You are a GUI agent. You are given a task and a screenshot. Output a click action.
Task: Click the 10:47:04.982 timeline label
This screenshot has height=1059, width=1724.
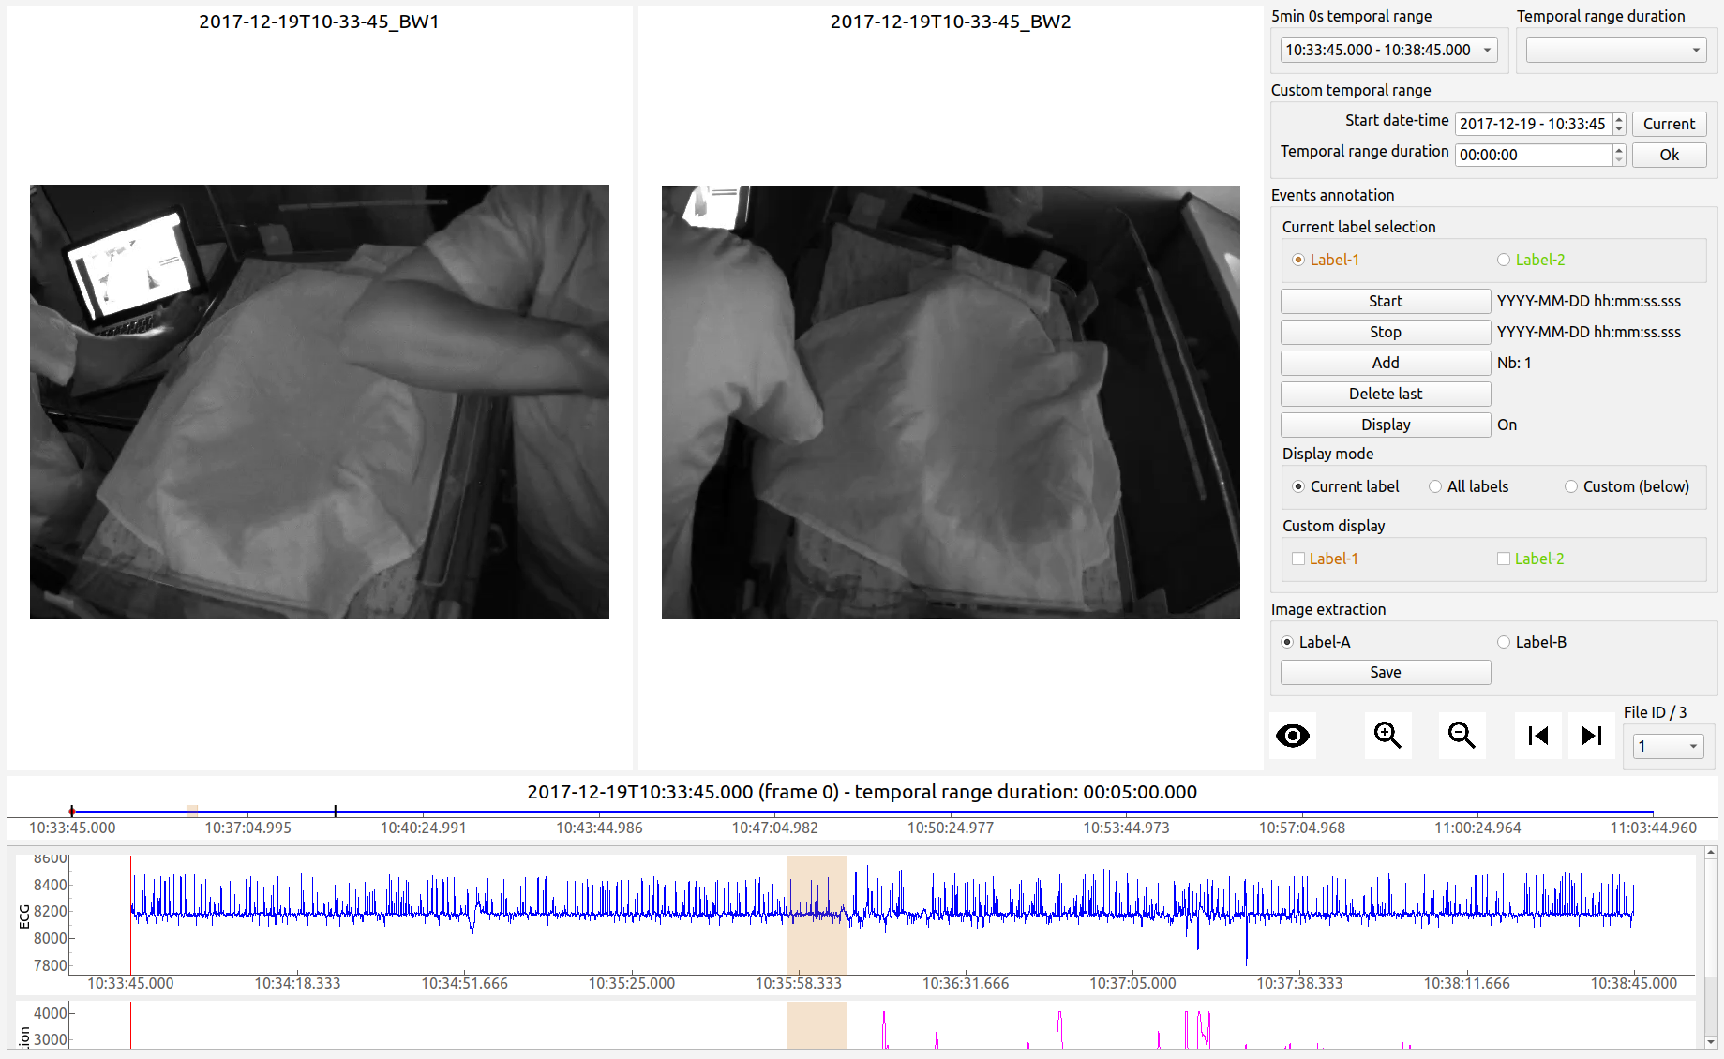click(x=775, y=828)
